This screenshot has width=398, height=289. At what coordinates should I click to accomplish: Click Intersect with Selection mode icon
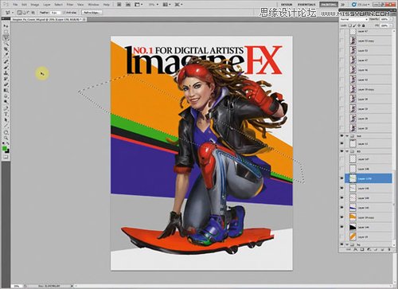pos(33,13)
